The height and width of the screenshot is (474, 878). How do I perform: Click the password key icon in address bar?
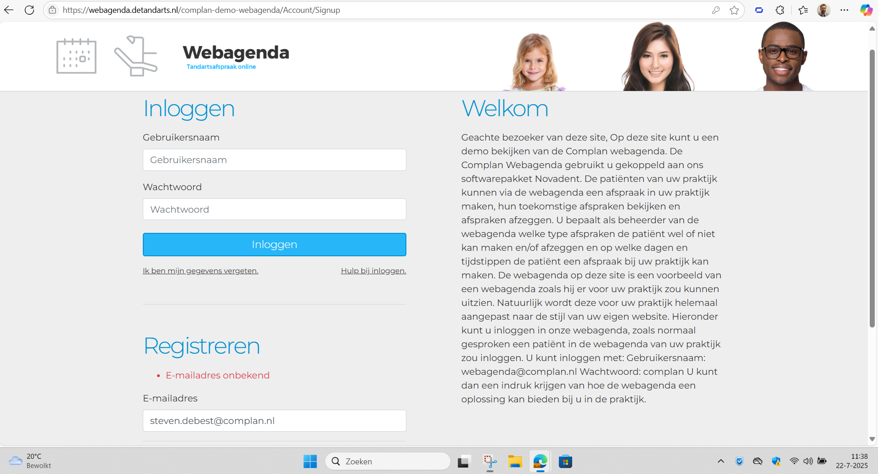(x=715, y=10)
